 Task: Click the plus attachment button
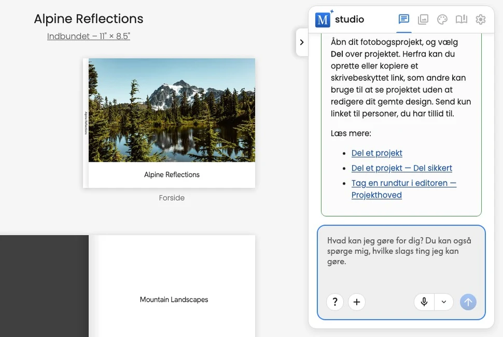(357, 302)
